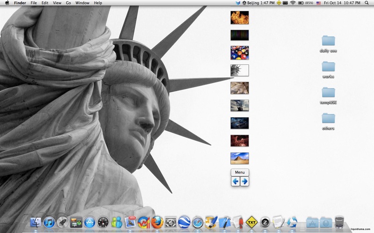Open the US flag input menu
The width and height of the screenshot is (374, 233).
tap(318, 3)
